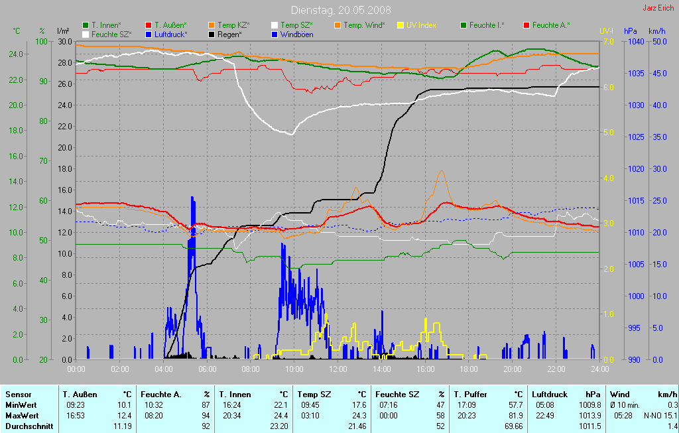Click the yellow UV Index legend swatch
Screen dimensions: 679x433
click(401, 26)
